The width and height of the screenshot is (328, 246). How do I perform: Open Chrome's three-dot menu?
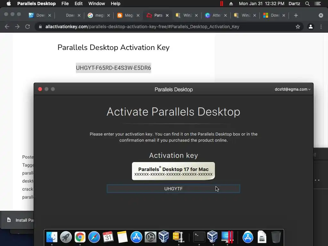(x=321, y=27)
